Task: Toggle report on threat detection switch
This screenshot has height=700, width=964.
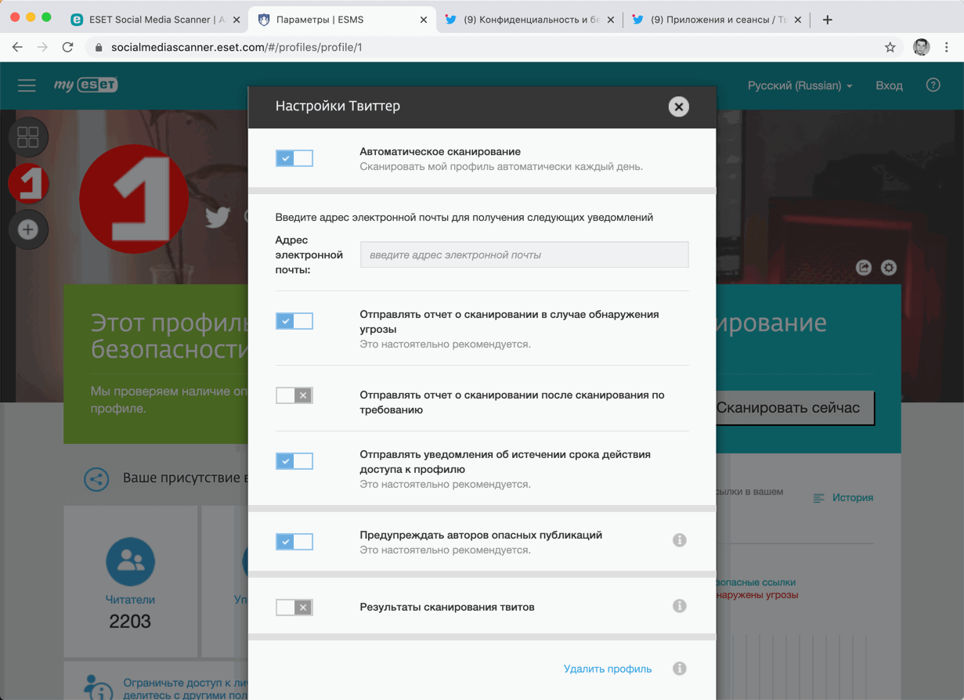Action: point(294,321)
